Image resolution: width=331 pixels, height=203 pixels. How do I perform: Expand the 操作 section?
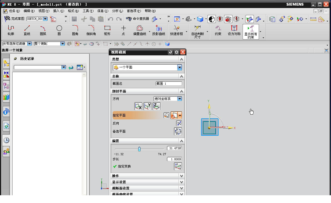click(182, 176)
